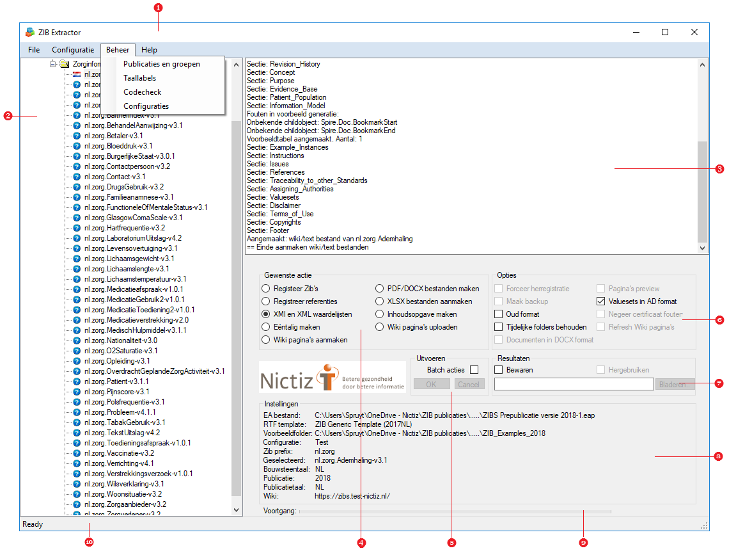Screen dimensions: 736x553
Task: Select Wiki pagina's uploaden action
Action: [380, 327]
